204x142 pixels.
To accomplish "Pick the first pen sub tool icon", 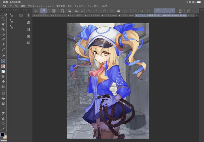I will (11, 15).
